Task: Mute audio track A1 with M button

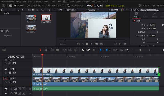Action: point(23,89)
